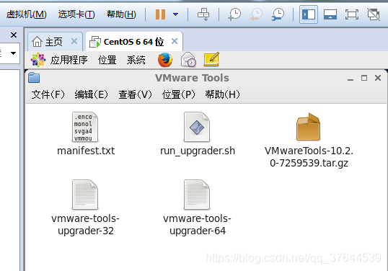This screenshot has width=388, height=271.
Task: Click the folder icon in VMware Tools title bar
Action: [34, 78]
